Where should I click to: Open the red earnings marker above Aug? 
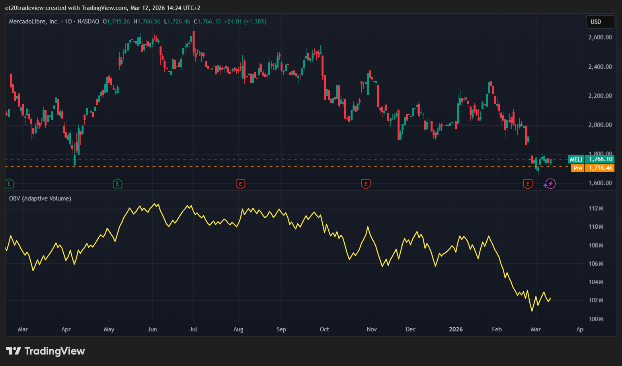[240, 184]
